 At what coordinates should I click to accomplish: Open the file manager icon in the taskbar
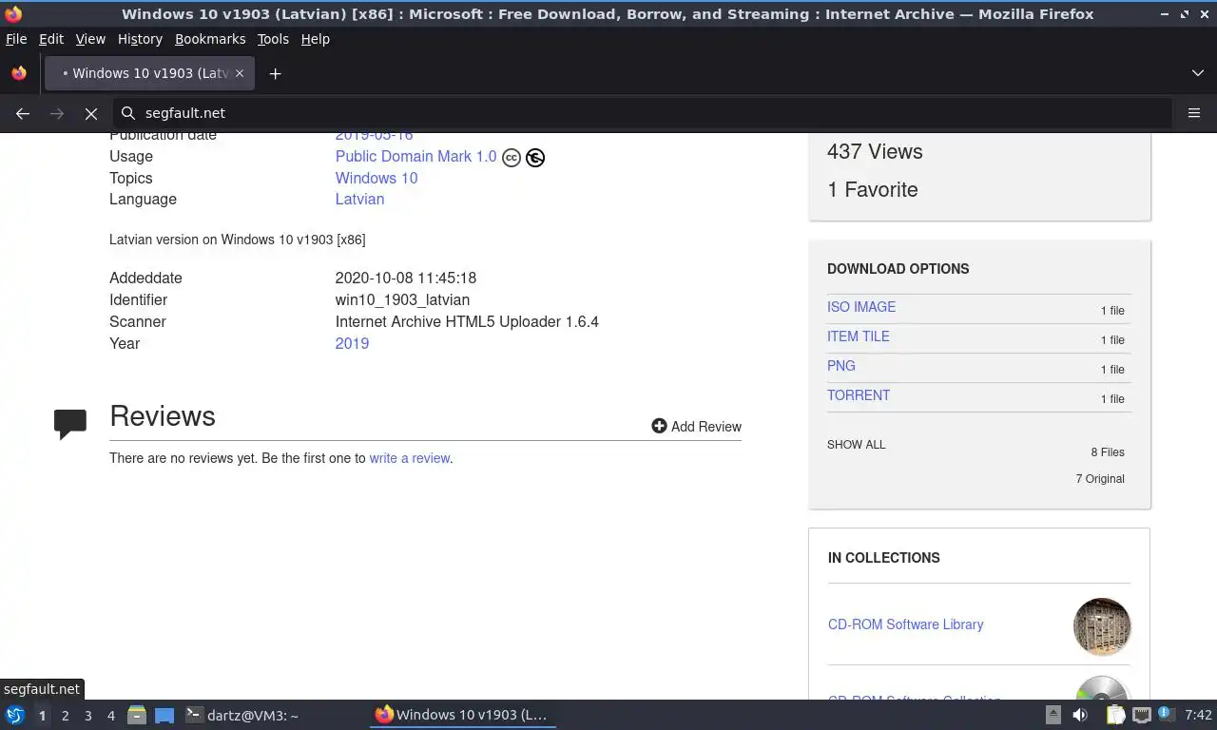137,715
